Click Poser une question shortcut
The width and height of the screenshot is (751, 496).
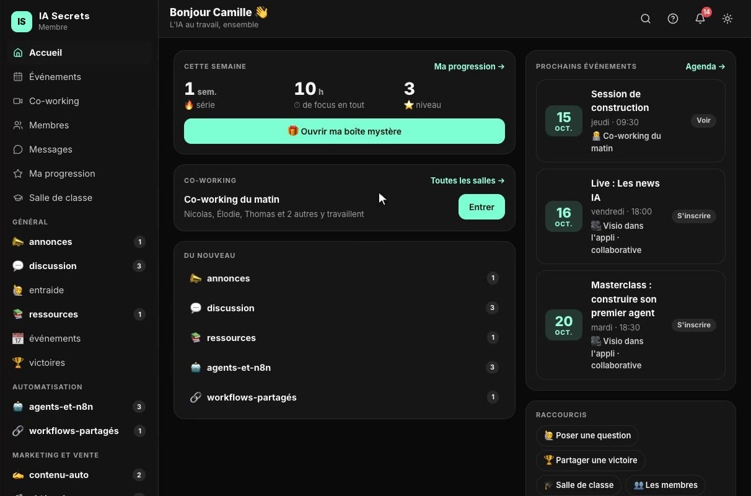pyautogui.click(x=587, y=435)
